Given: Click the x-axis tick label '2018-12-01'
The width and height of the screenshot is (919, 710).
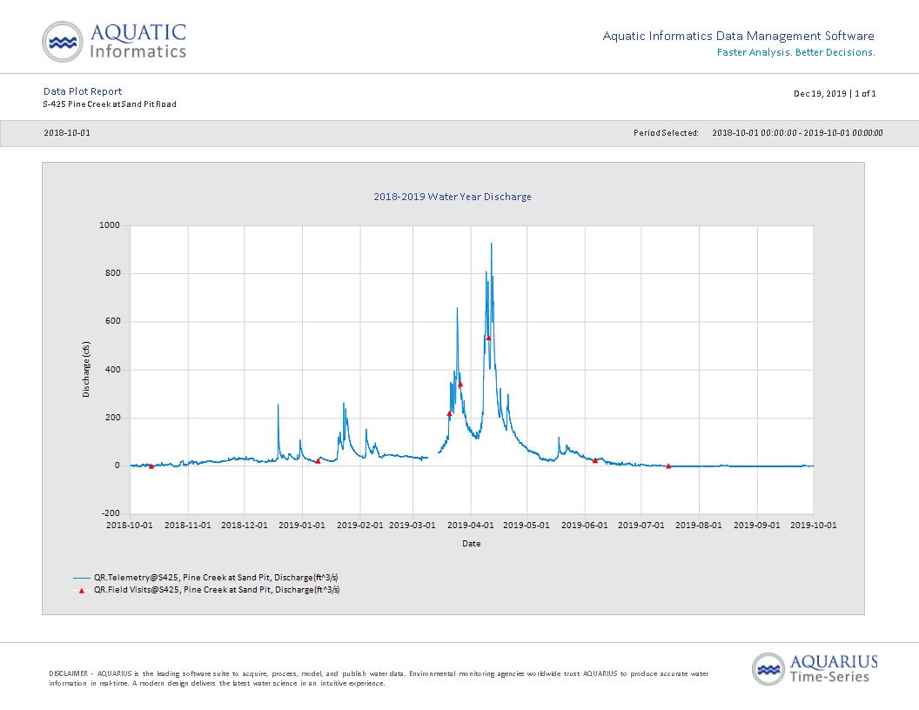Looking at the screenshot, I should 245,525.
